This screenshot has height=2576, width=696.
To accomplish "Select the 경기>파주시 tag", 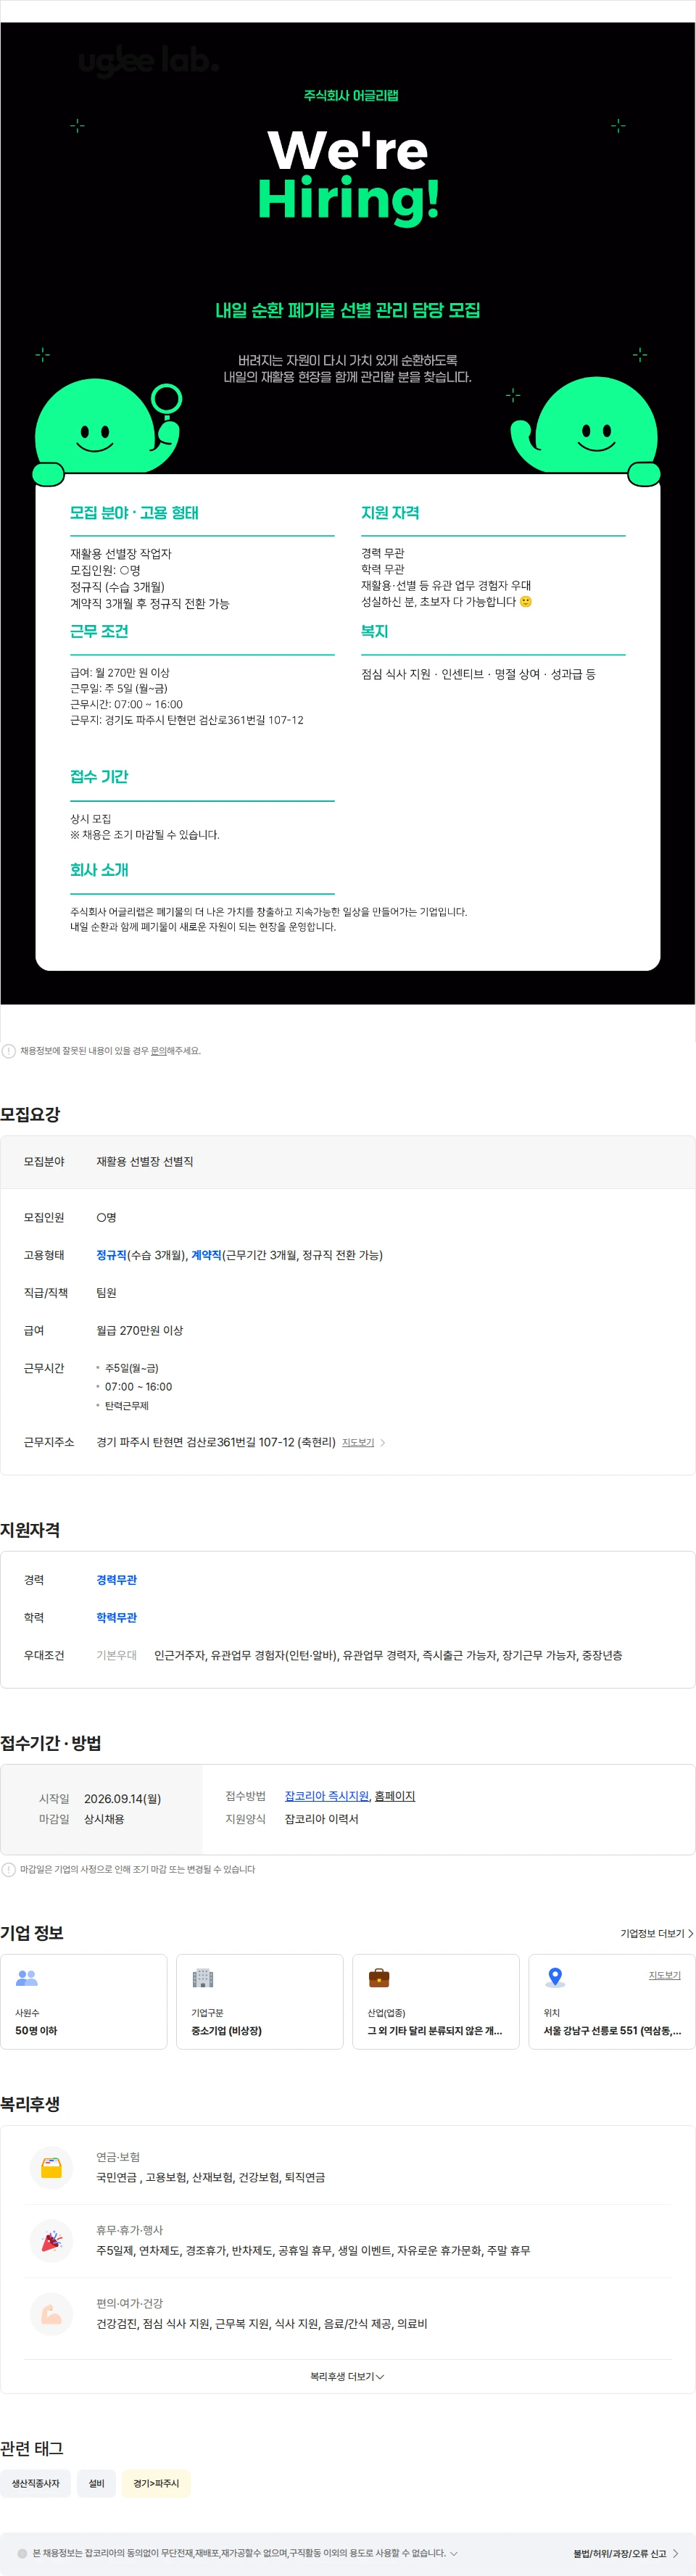I will 156,2483.
